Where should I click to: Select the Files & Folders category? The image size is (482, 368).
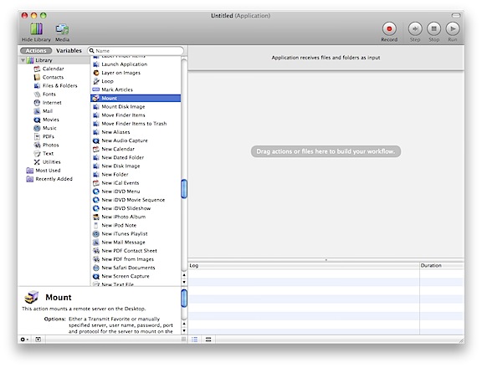[x=55, y=85]
